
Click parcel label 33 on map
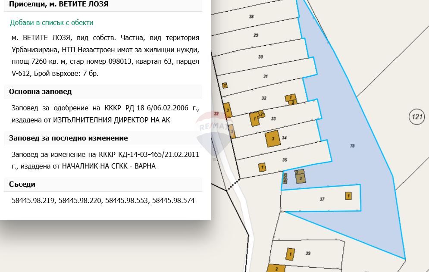273,119
